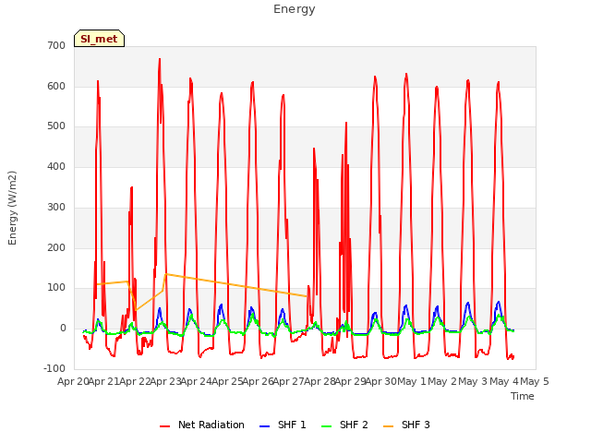
Task: Click the Apr 30 x-axis tick label
Action: pyautogui.click(x=381, y=381)
